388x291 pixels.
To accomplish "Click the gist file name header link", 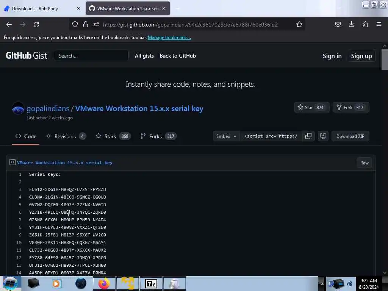I will (64, 163).
